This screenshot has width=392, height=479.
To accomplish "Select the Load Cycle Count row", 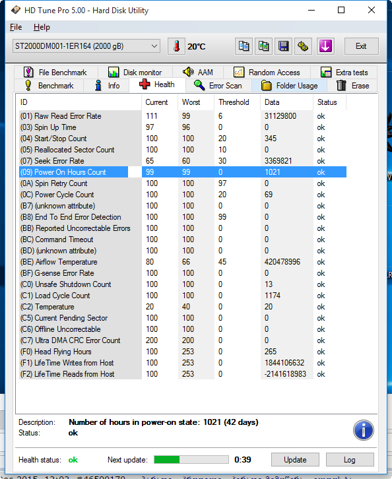I will [183, 296].
